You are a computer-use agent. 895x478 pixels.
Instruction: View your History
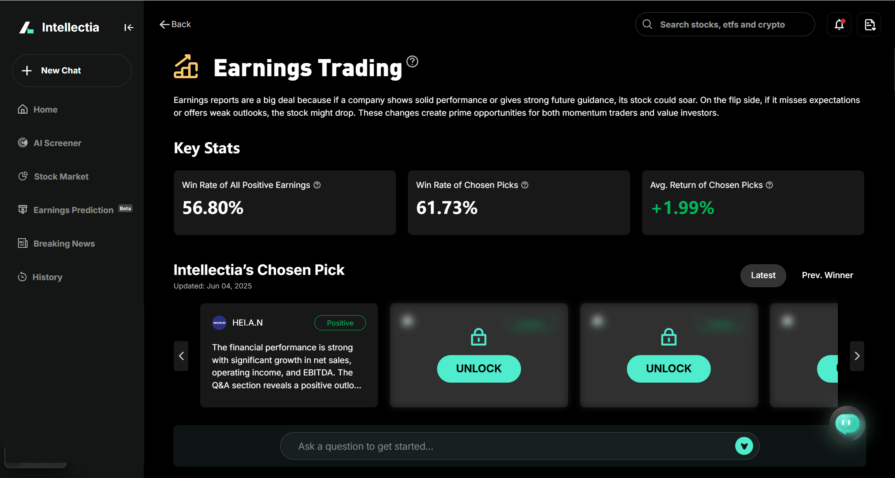(47, 277)
